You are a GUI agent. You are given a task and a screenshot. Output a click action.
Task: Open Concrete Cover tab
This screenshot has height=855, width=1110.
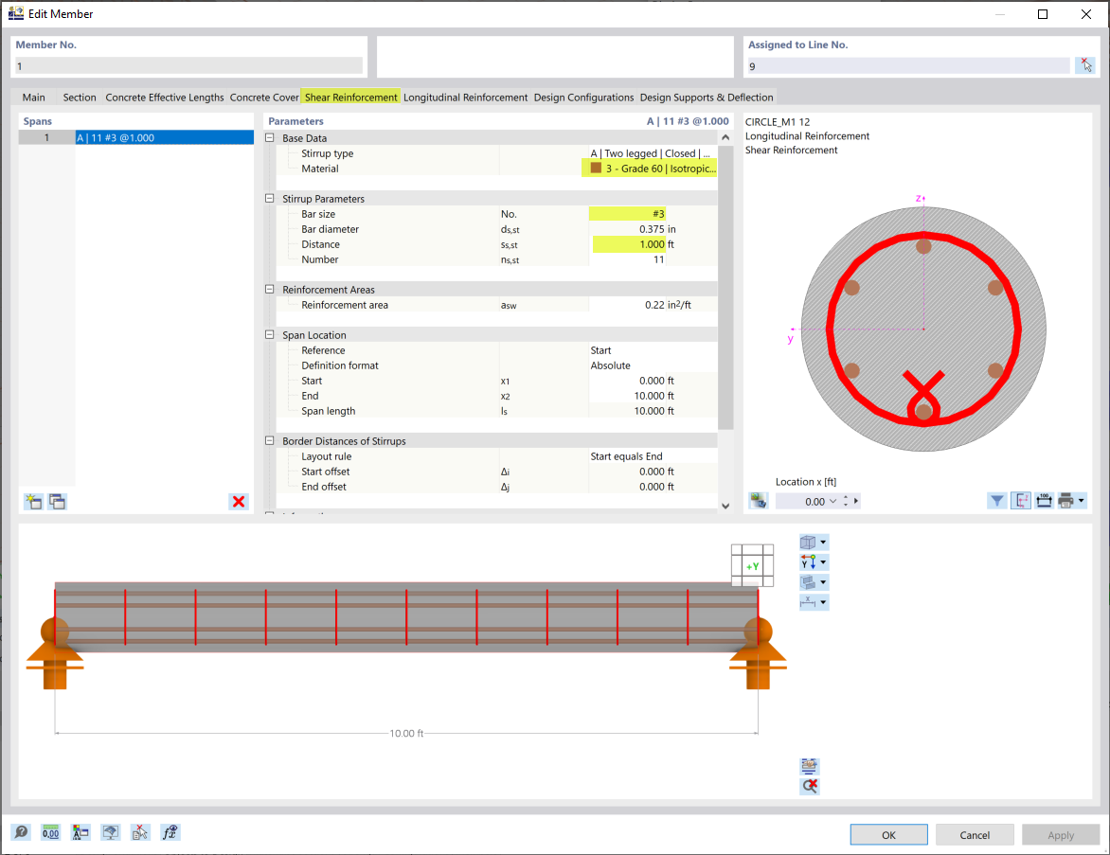264,97
